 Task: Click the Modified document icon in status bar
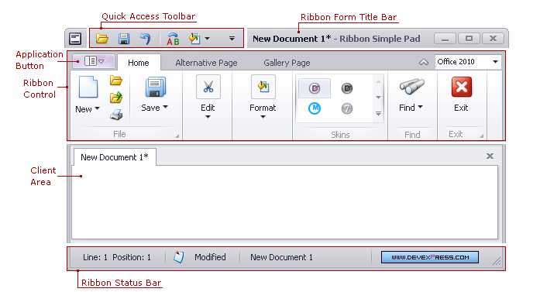point(178,257)
